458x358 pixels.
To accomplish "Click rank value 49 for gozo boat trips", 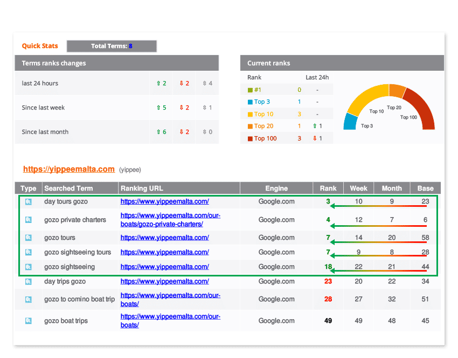I will click(x=328, y=321).
